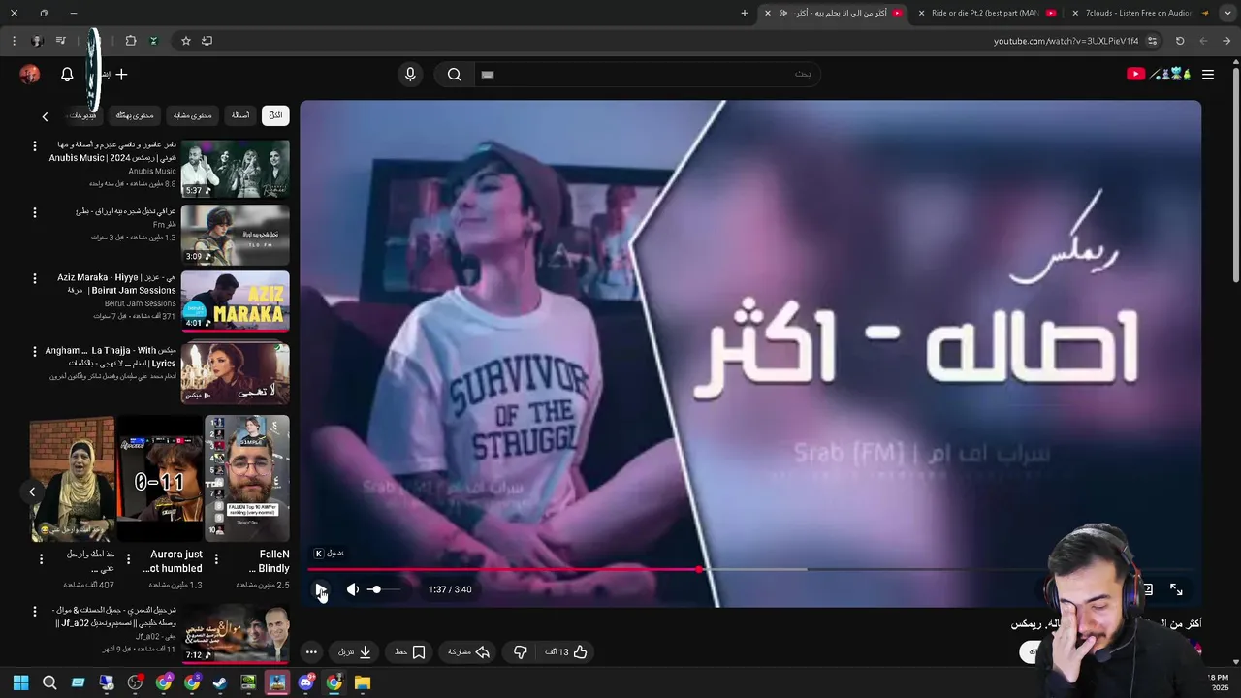Open a new browser tab with plus

tap(745, 13)
